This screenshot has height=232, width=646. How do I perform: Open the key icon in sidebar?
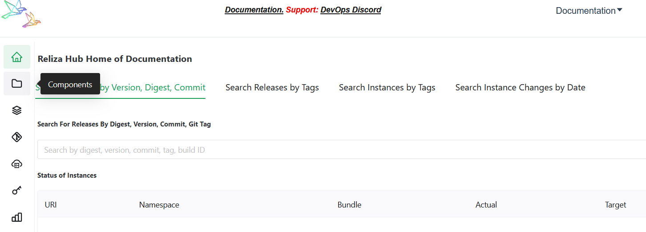[x=17, y=191]
